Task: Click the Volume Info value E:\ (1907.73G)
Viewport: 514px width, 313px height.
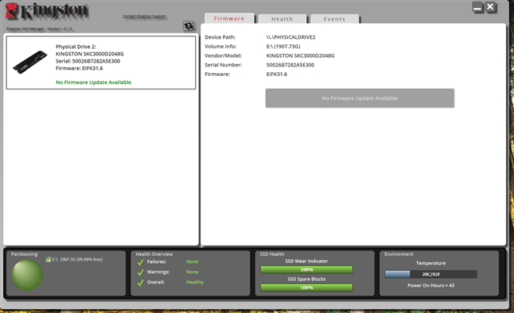Action: (283, 47)
